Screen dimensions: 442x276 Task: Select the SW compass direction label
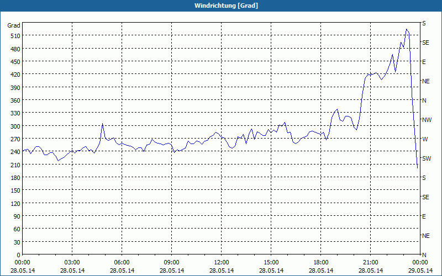(x=427, y=158)
